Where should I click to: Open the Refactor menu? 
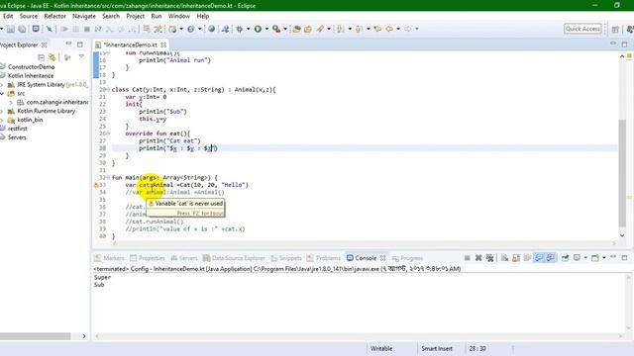click(55, 16)
